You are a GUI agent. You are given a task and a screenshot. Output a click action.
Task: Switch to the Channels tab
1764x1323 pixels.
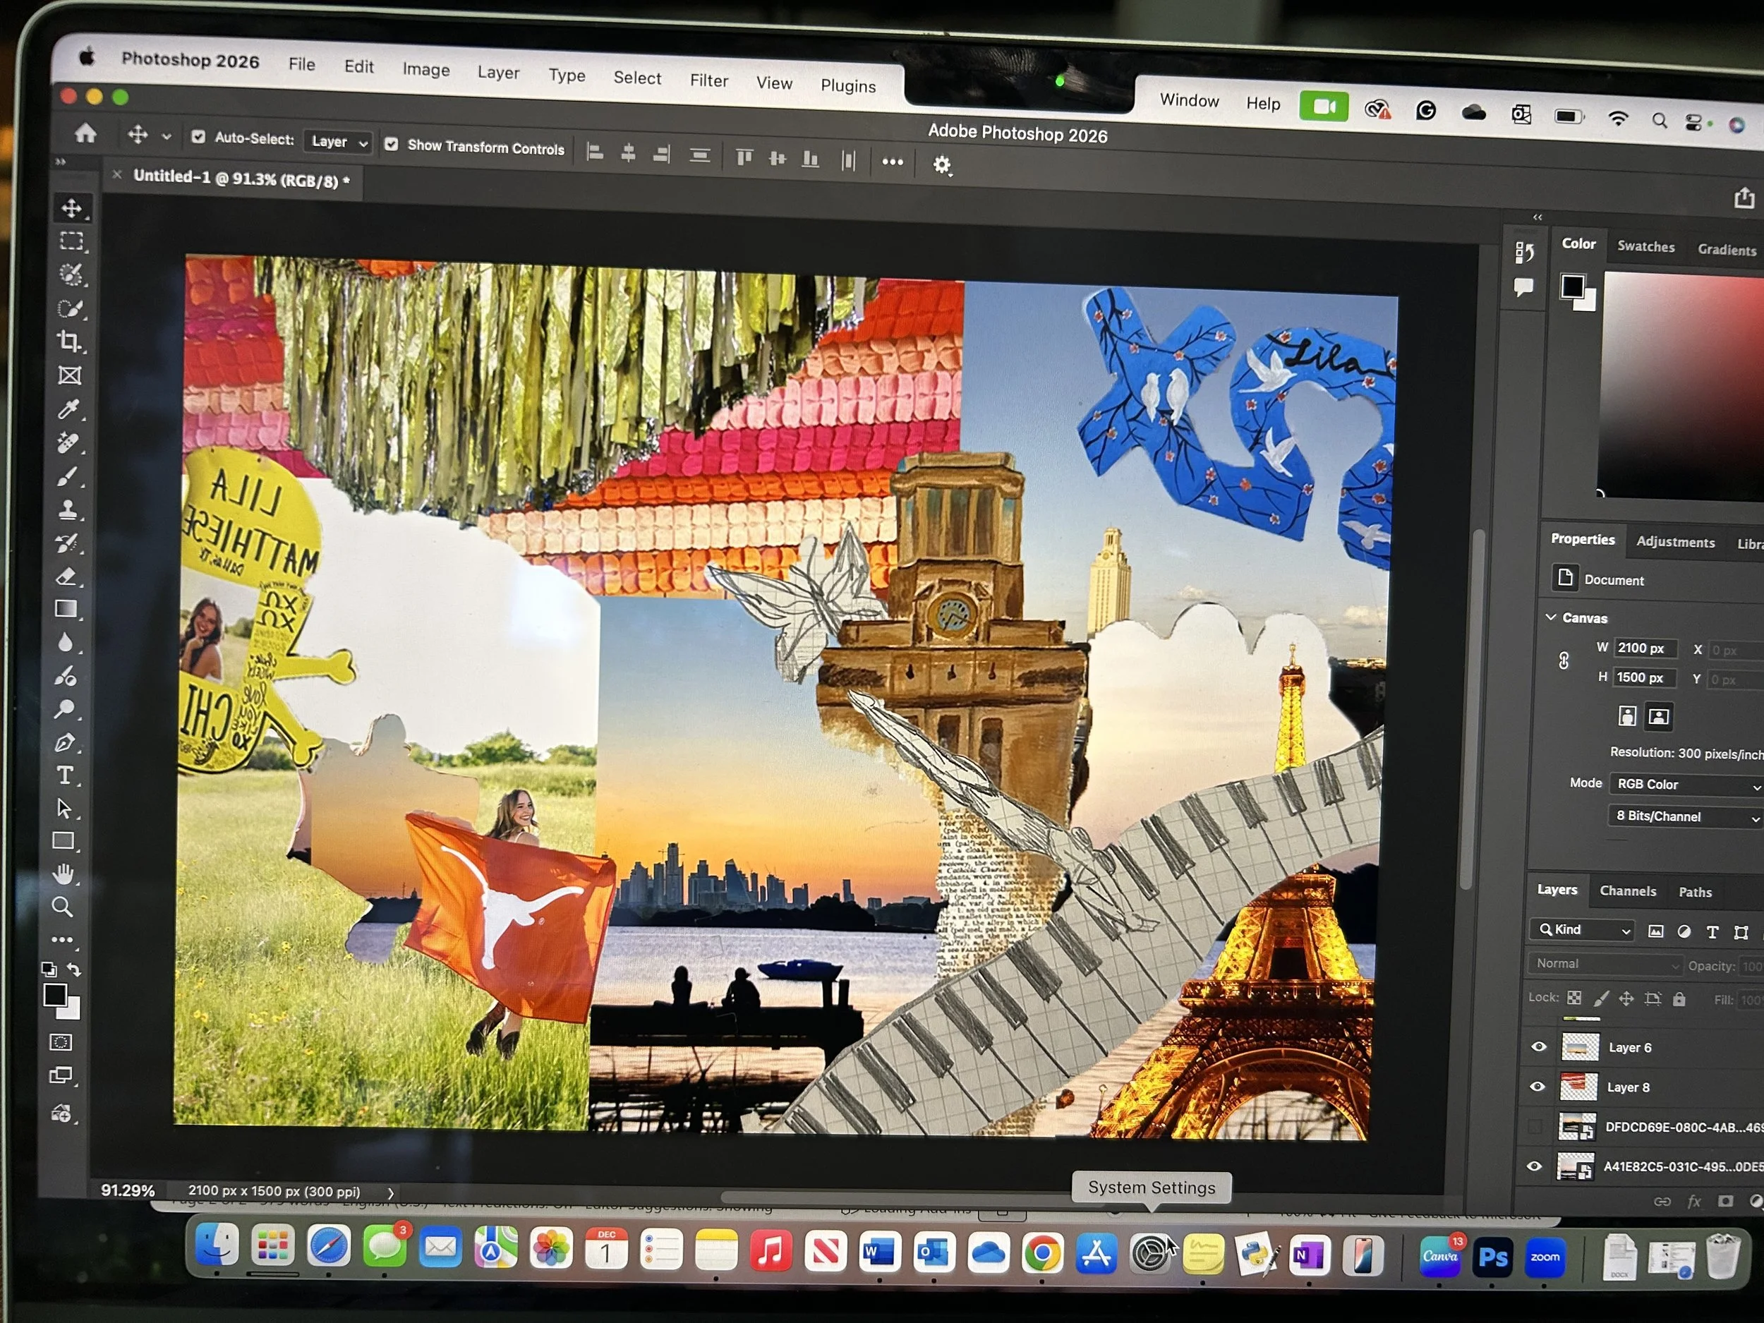pyautogui.click(x=1629, y=890)
